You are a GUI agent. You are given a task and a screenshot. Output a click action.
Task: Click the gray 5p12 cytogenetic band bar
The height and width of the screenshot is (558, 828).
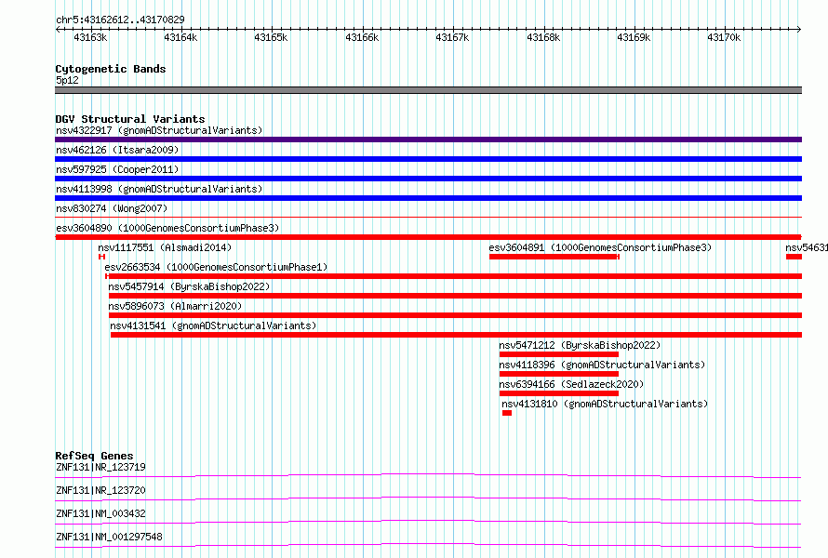pyautogui.click(x=428, y=90)
